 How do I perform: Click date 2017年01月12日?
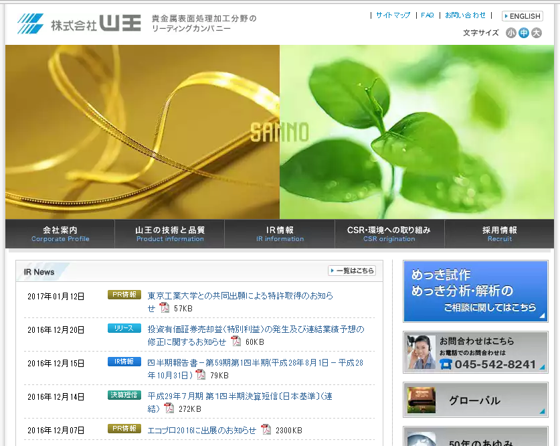coord(56,296)
